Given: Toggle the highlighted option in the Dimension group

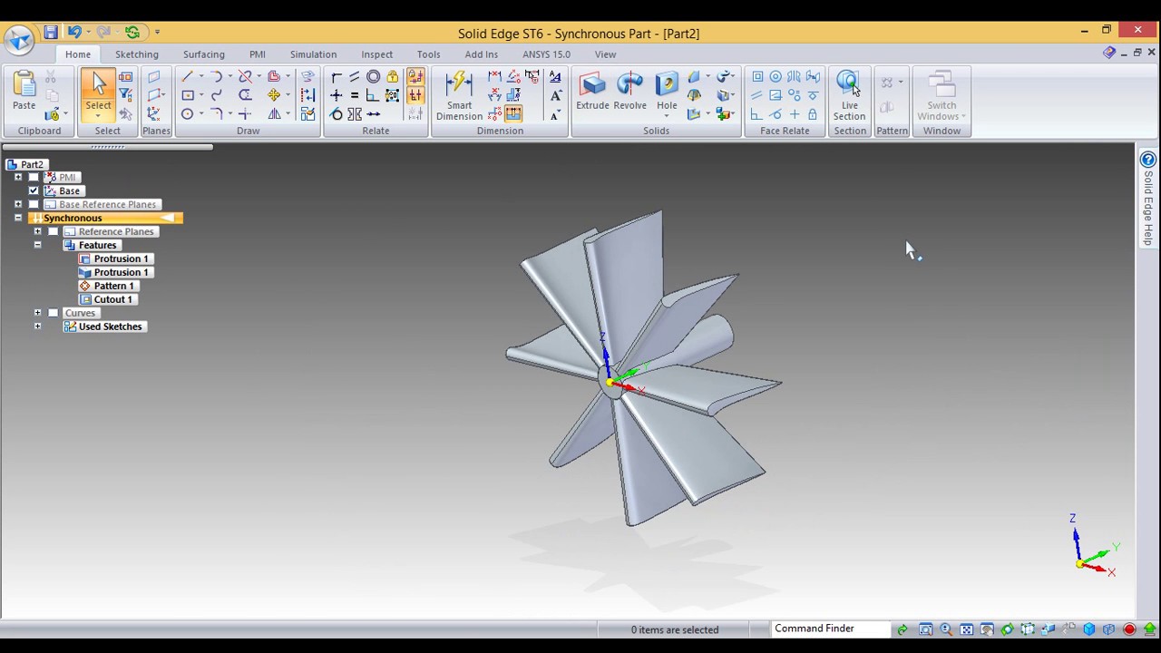Looking at the screenshot, I should coord(514,114).
